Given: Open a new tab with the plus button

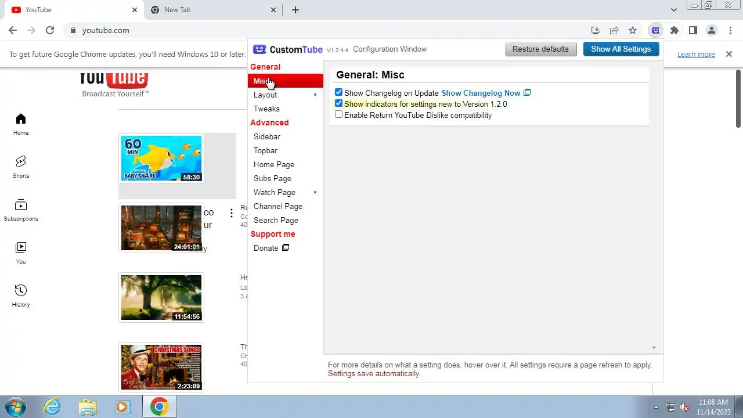Looking at the screenshot, I should (x=295, y=10).
